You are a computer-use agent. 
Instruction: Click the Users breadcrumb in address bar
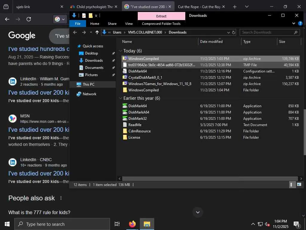click(117, 32)
